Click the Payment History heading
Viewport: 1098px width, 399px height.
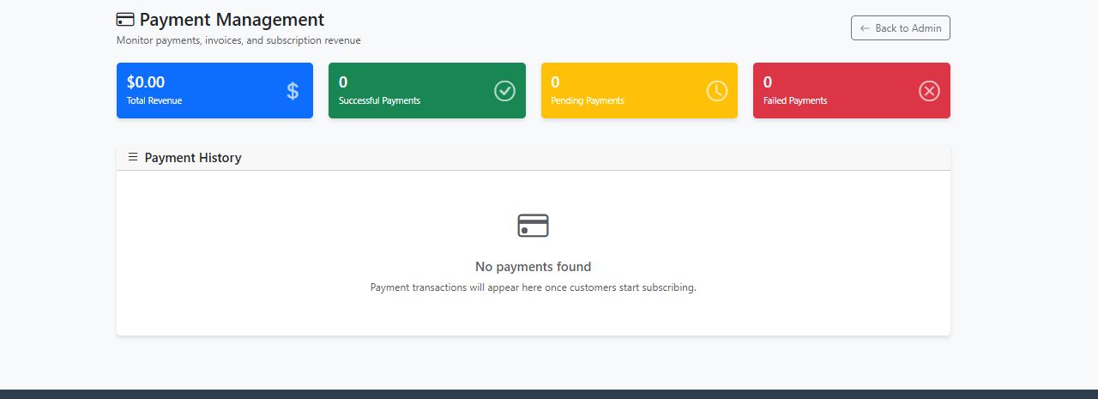[x=193, y=158]
